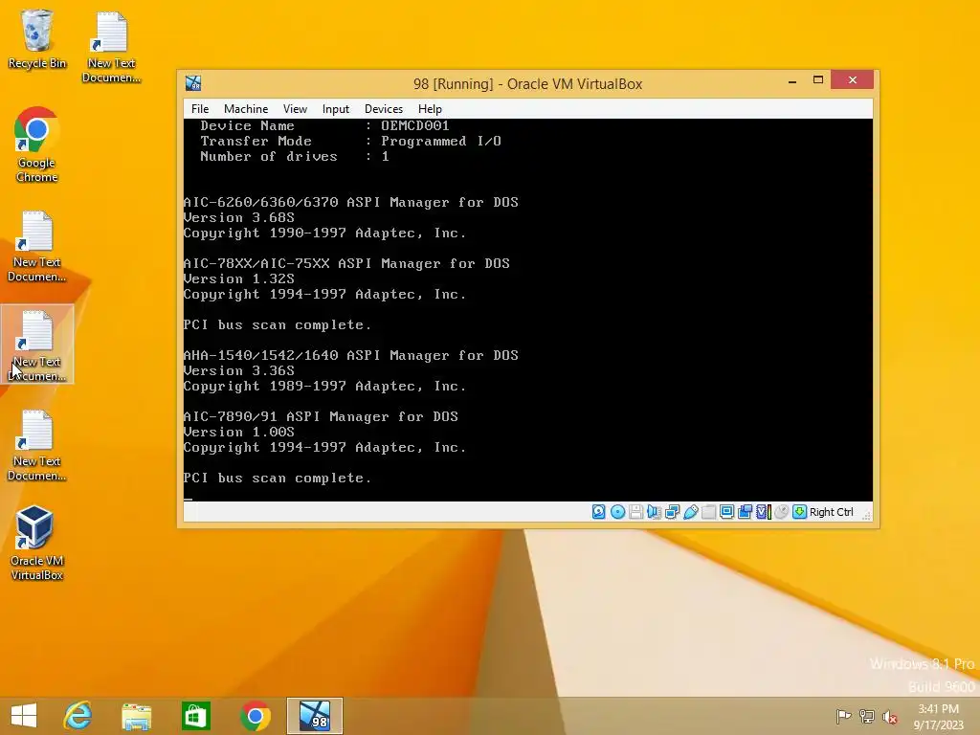The width and height of the screenshot is (980, 735).
Task: Click the "AIC-6260/6360/6370 ASPI Manager for DOS" line
Action: [350, 203]
